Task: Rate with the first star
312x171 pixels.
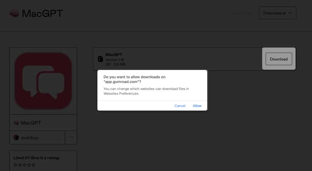Action: tap(15, 165)
